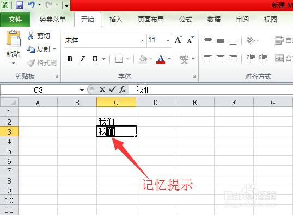Click the merge cells icon
Viewport: 293px width, 215px height.
pos(279,59)
